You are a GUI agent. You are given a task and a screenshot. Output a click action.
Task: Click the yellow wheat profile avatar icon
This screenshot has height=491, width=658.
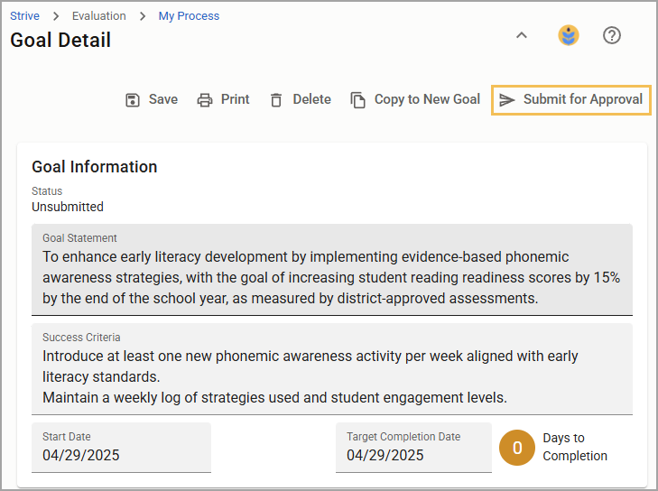[569, 35]
